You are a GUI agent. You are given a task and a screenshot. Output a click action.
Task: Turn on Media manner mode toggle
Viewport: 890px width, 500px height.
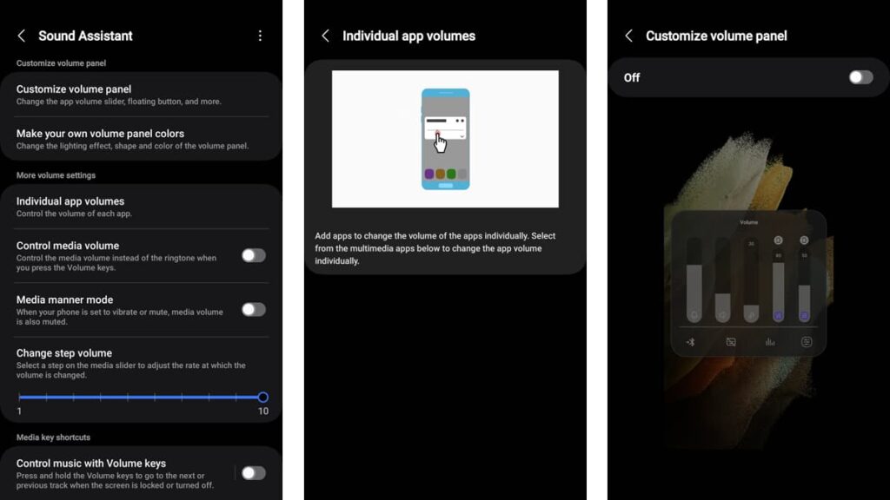pos(253,309)
